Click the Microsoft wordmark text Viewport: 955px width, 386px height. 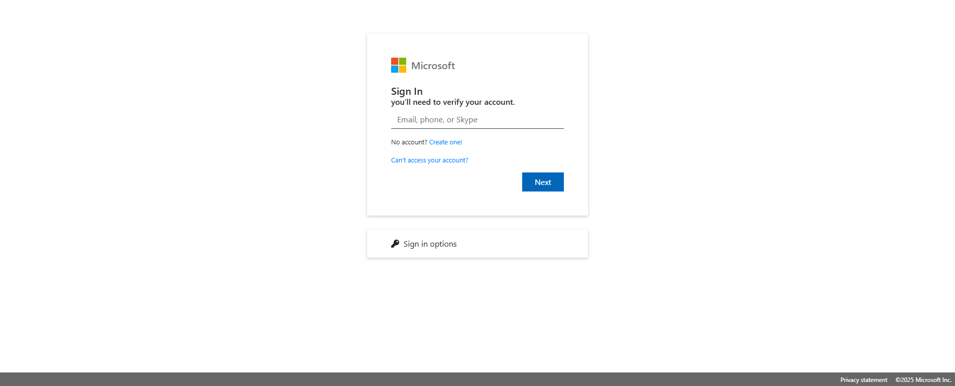tap(433, 66)
